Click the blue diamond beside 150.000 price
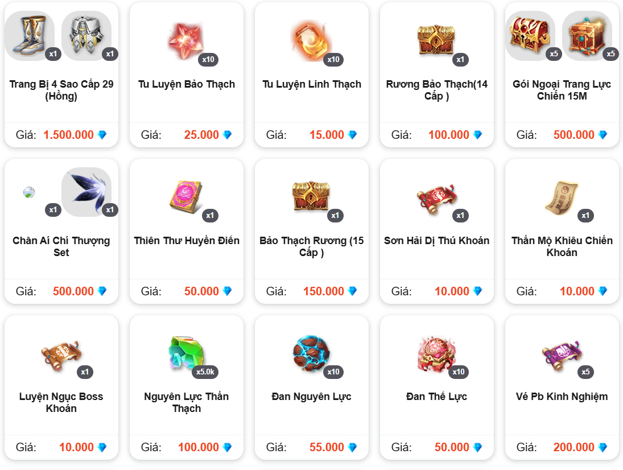623x470 pixels. point(352,291)
